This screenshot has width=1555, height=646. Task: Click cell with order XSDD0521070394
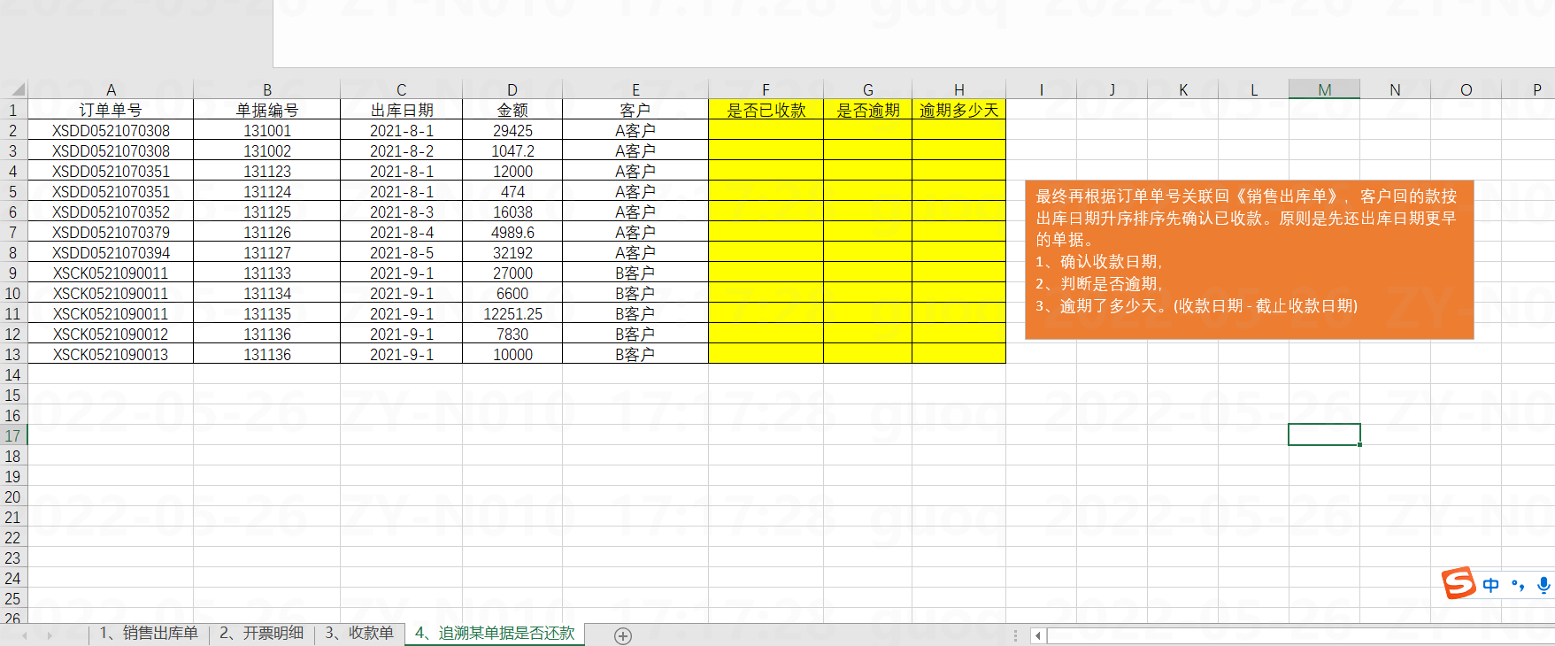111,252
